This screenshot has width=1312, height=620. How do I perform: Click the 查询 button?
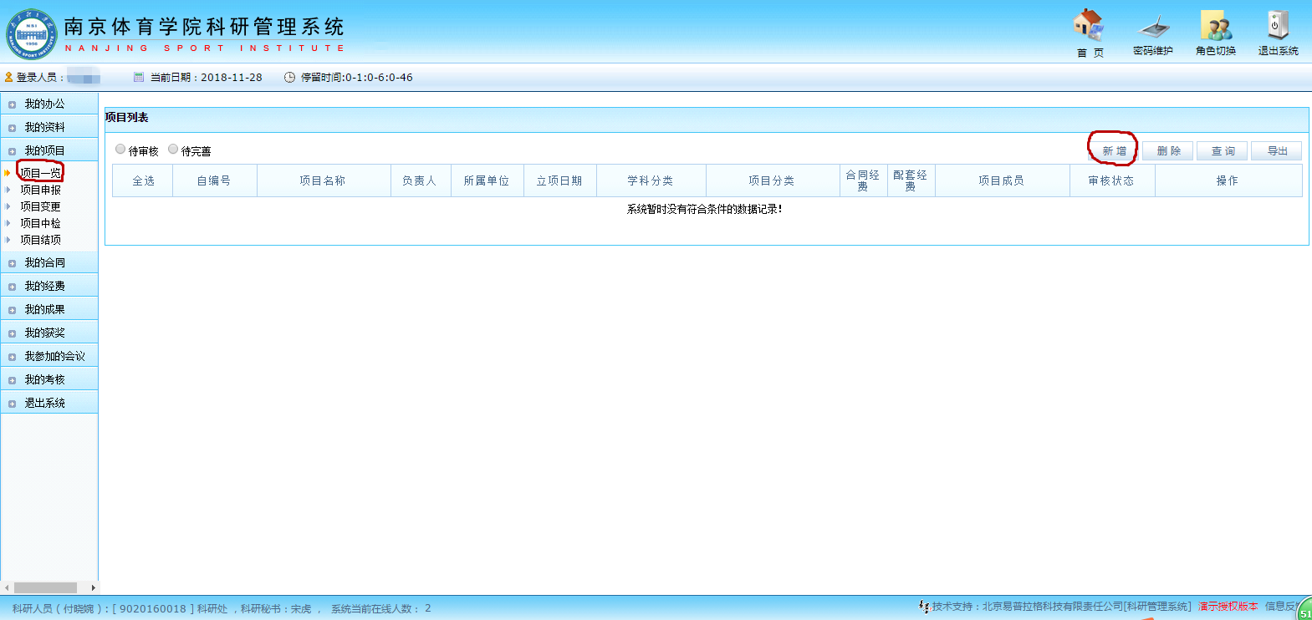click(x=1223, y=151)
